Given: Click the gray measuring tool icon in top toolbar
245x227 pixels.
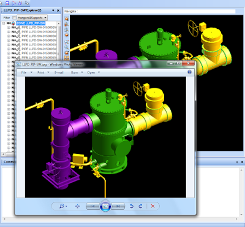Looking at the screenshot, I should [x=26, y=3].
